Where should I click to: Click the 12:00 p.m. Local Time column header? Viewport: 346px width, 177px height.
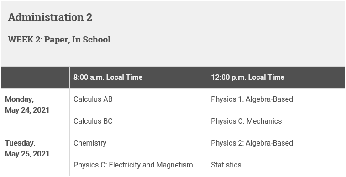pos(247,78)
